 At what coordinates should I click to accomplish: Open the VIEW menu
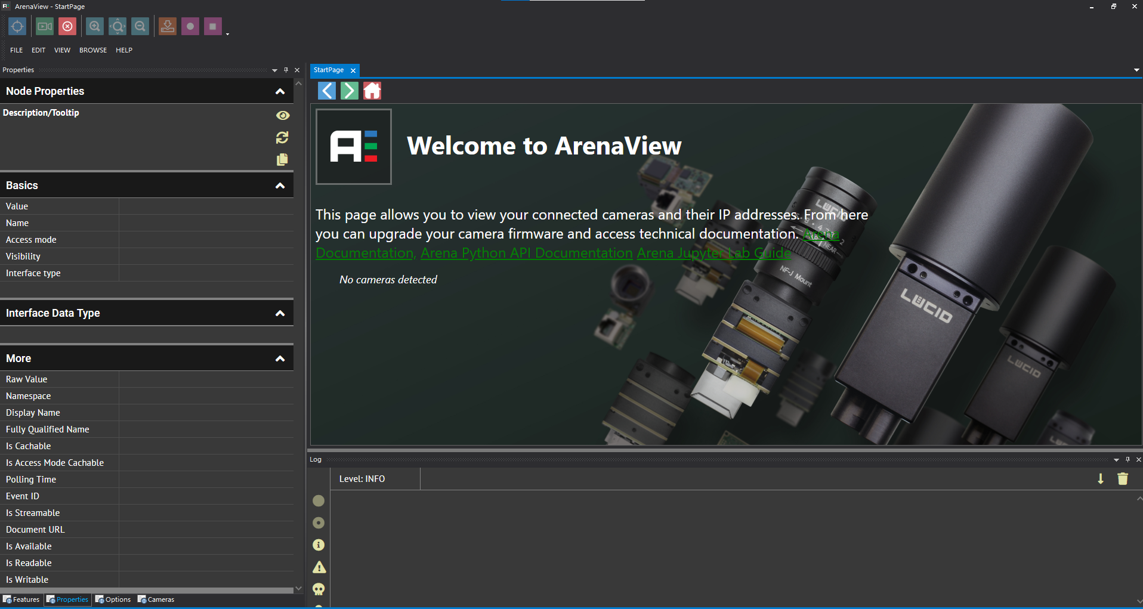coord(62,50)
